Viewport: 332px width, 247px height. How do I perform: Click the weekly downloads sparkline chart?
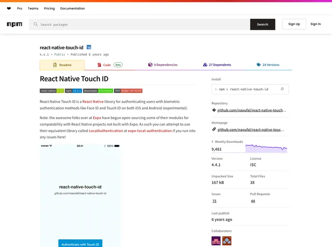point(266,149)
